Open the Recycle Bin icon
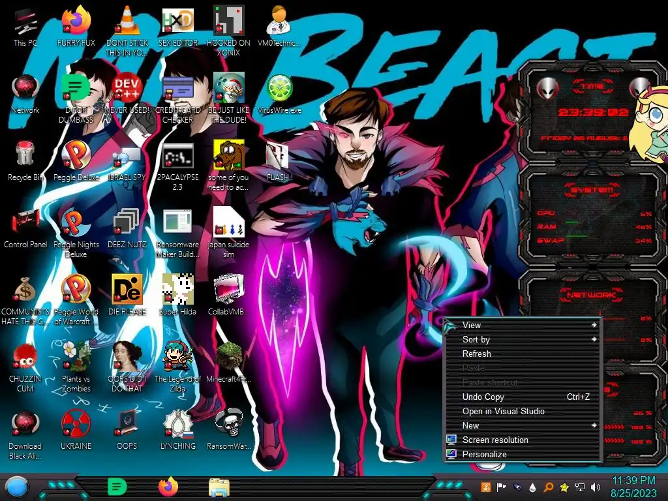The image size is (668, 501). (25, 161)
